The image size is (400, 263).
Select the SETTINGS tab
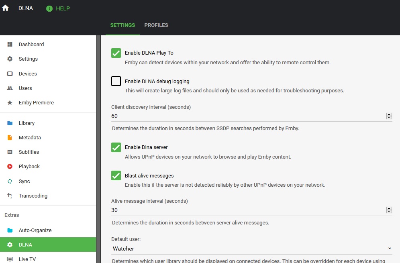(122, 25)
